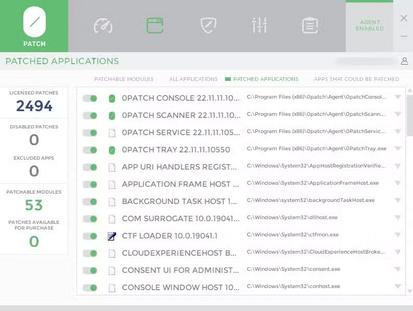This screenshot has height=311, width=413.
Task: Click green shield icon beside 0patch Console
Action: [x=111, y=98]
